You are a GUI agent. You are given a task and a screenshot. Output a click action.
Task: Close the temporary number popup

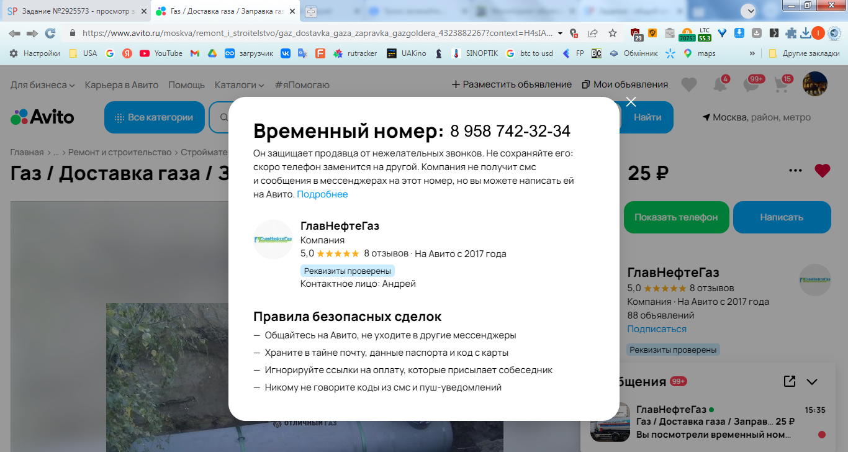[x=631, y=102]
